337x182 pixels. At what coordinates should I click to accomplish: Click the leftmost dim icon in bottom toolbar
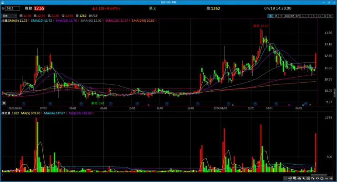285,178
